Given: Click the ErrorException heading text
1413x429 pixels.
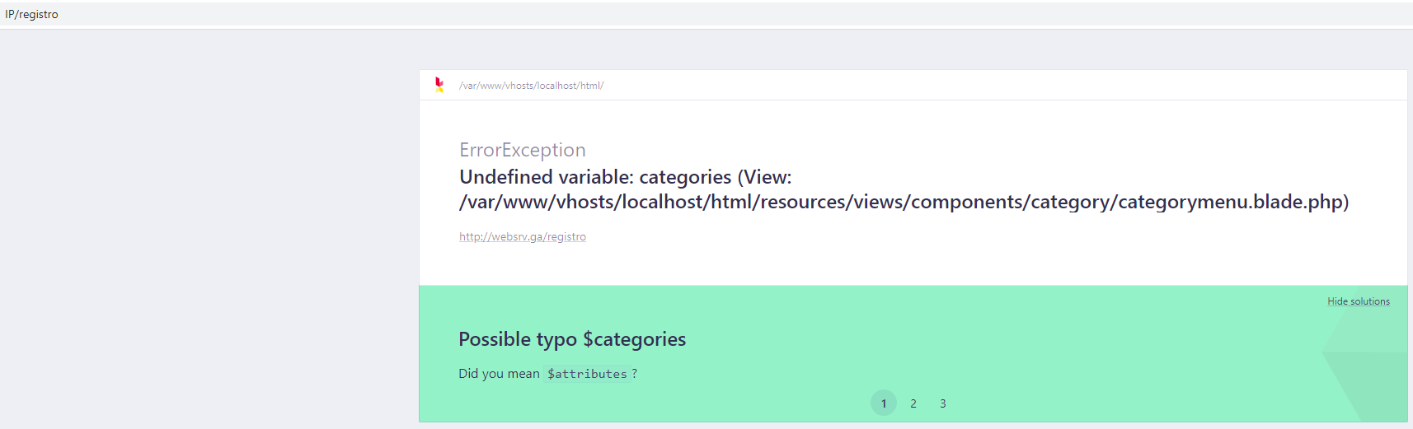Looking at the screenshot, I should [x=523, y=150].
